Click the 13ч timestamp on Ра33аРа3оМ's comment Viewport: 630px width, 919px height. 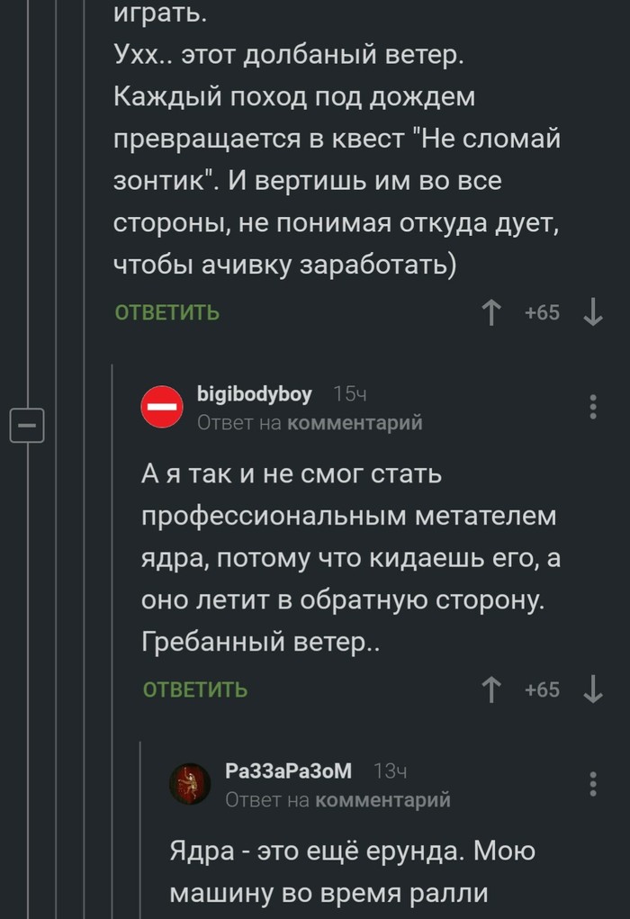390,771
